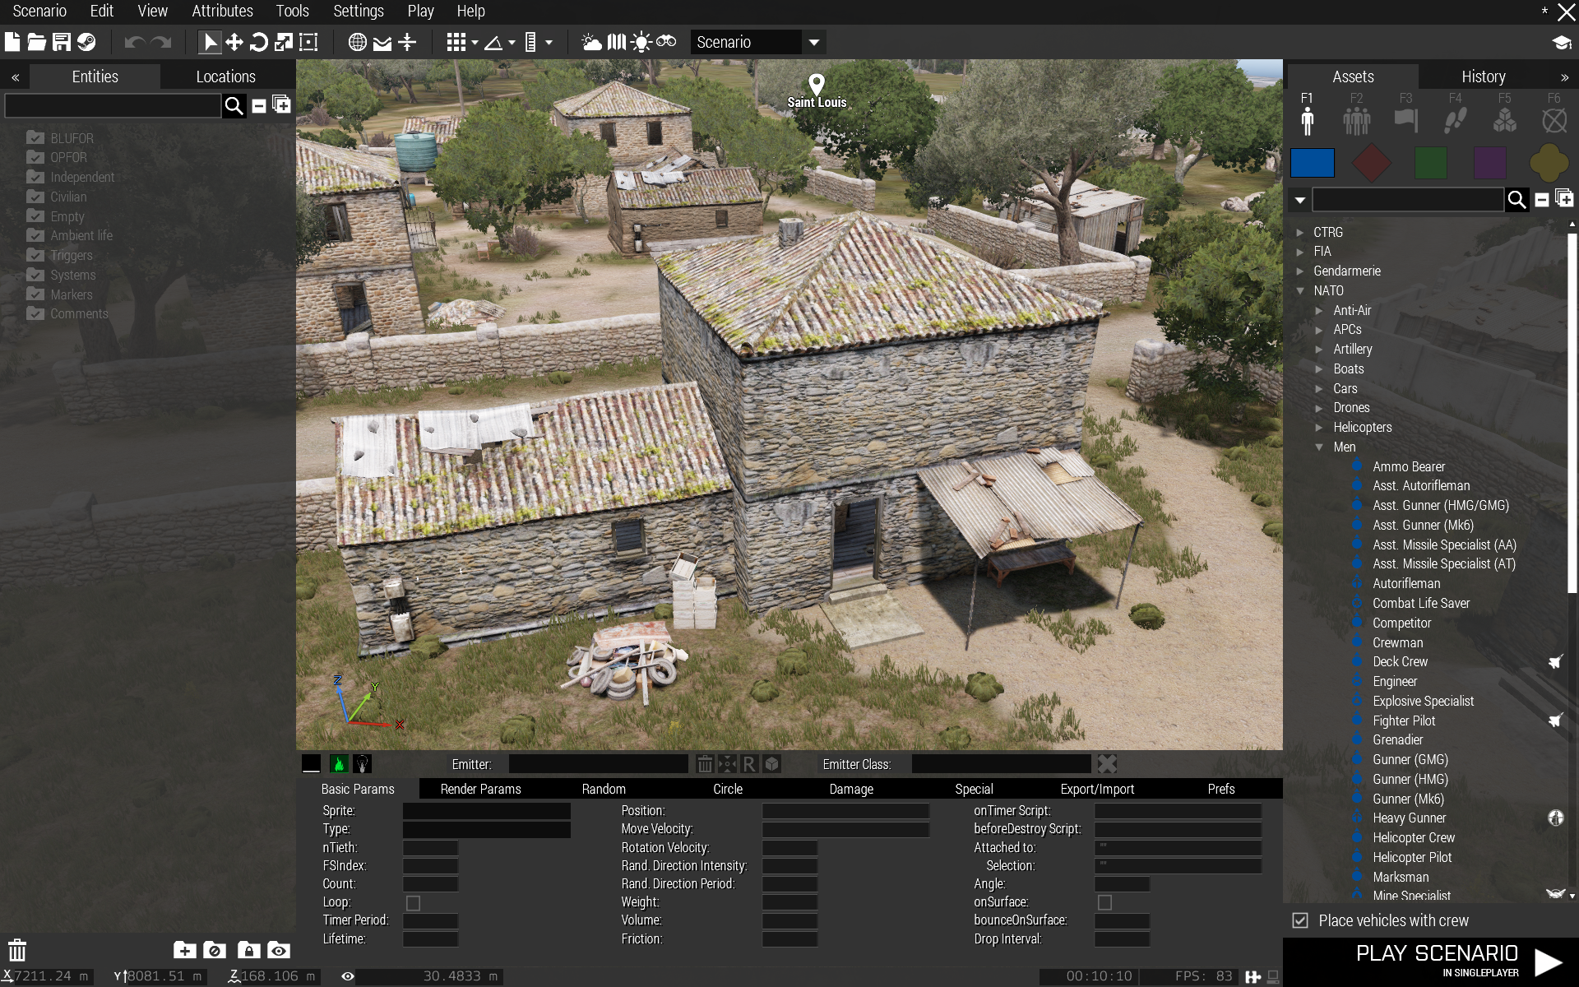1579x987 pixels.
Task: Select the move/translate widget tool
Action: pyautogui.click(x=234, y=42)
